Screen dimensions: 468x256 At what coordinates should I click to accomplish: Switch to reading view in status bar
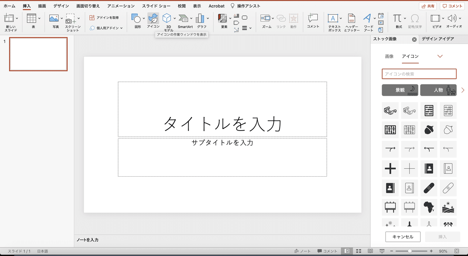[x=370, y=251]
